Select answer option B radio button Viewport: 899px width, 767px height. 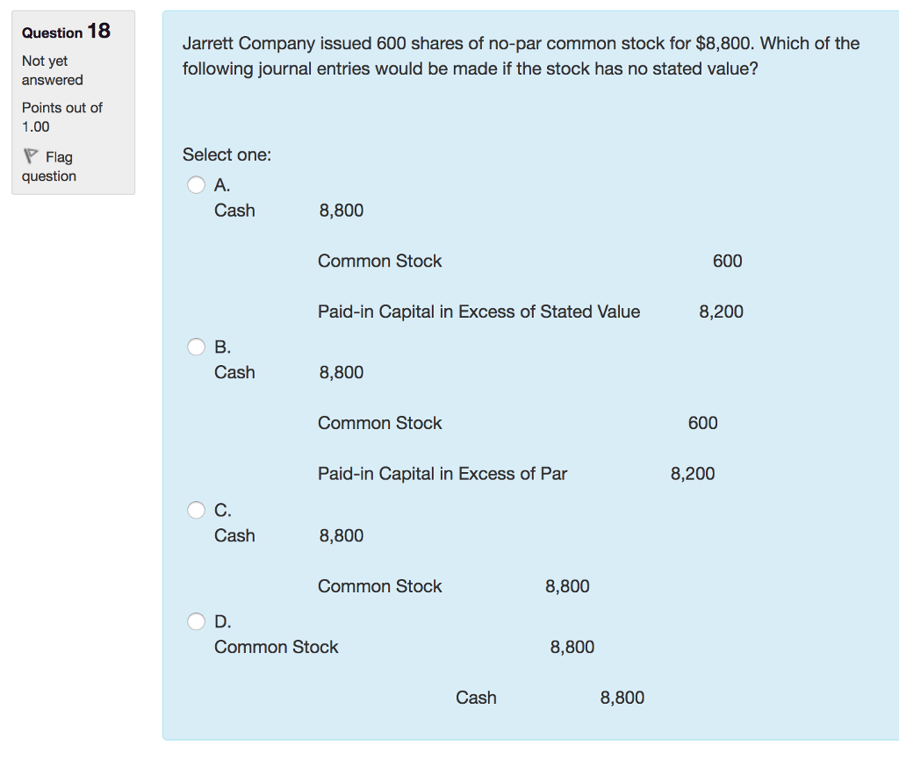196,347
